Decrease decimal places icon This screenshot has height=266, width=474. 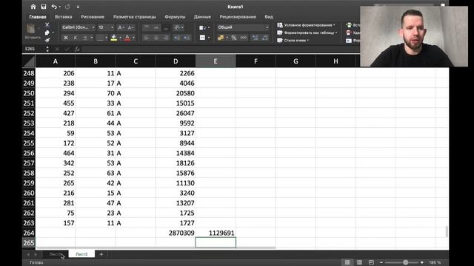click(265, 38)
